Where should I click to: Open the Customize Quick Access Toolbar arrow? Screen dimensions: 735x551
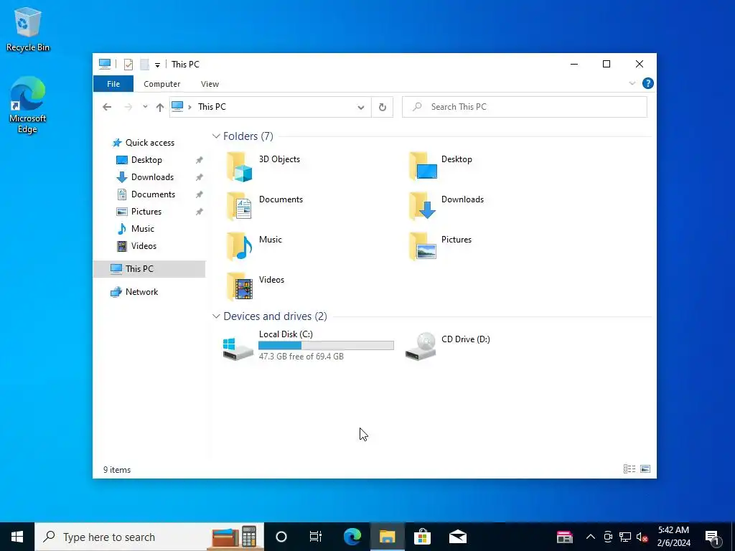tap(157, 65)
